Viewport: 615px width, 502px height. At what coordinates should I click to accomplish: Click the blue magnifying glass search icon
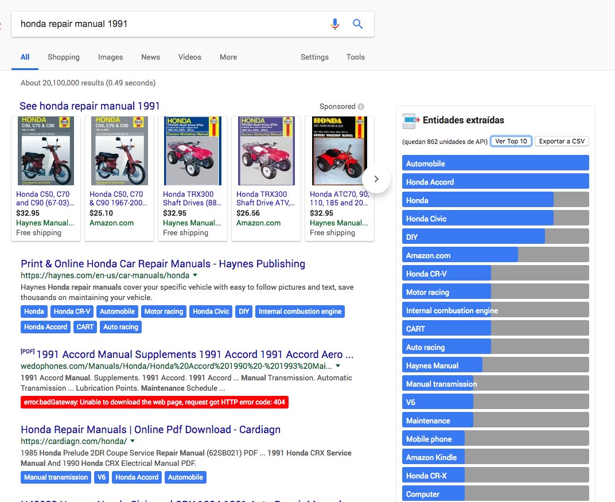click(x=357, y=24)
